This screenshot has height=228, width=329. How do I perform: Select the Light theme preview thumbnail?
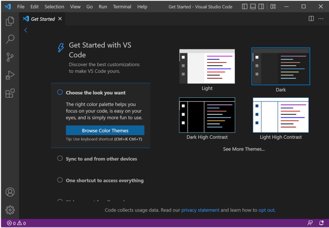click(207, 66)
